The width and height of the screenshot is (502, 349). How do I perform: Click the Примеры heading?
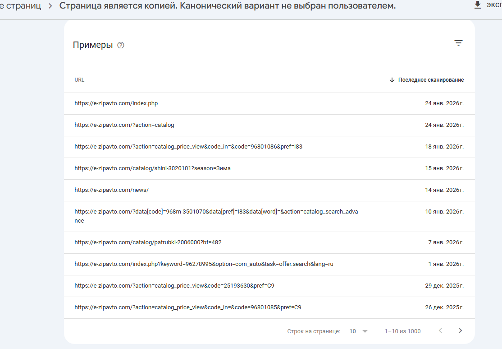(x=93, y=45)
